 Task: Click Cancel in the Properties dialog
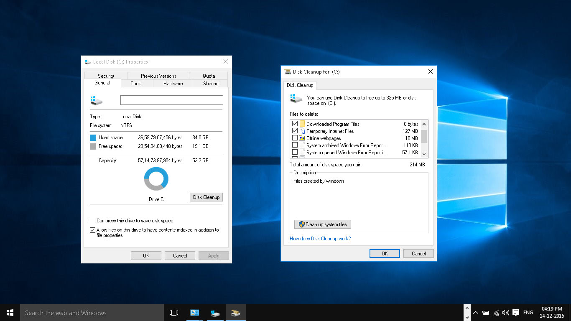point(180,256)
